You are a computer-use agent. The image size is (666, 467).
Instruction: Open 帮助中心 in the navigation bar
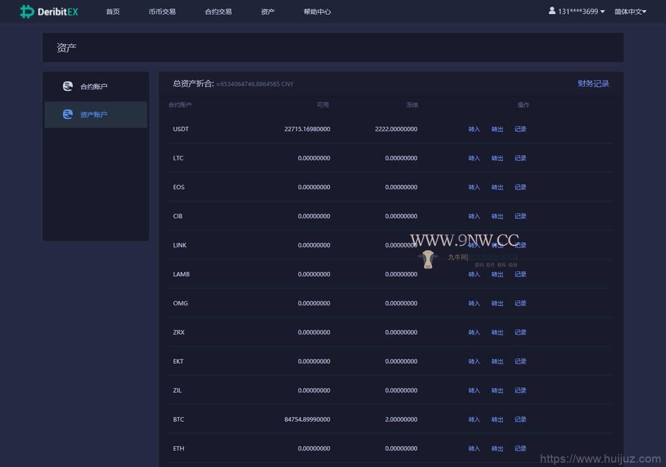[x=317, y=11]
